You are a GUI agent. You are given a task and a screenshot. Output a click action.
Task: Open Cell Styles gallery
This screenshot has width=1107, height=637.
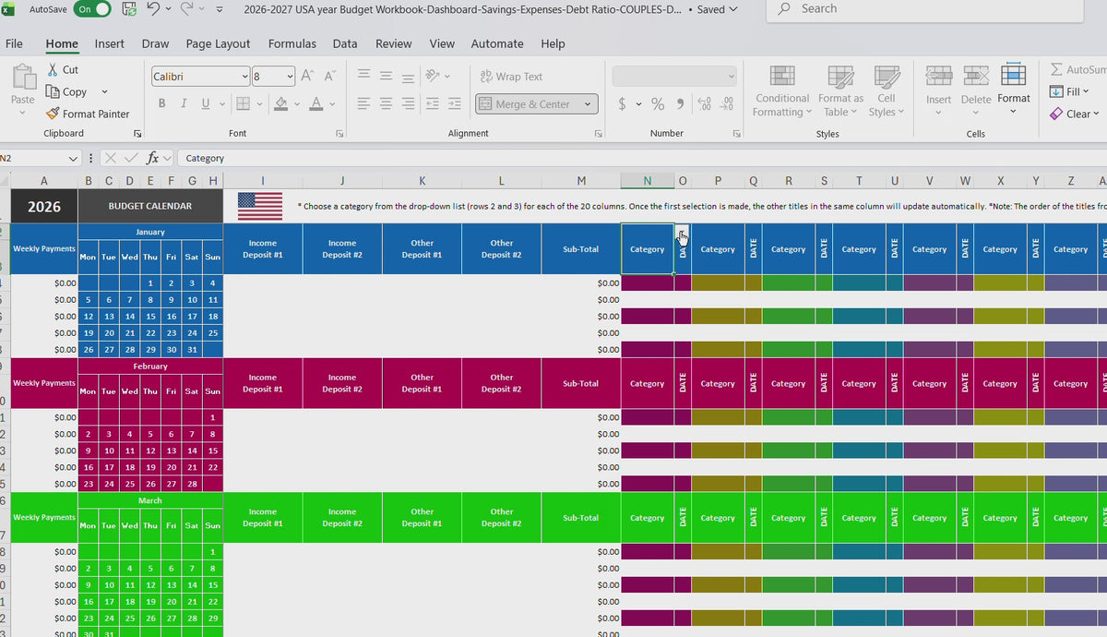(887, 91)
